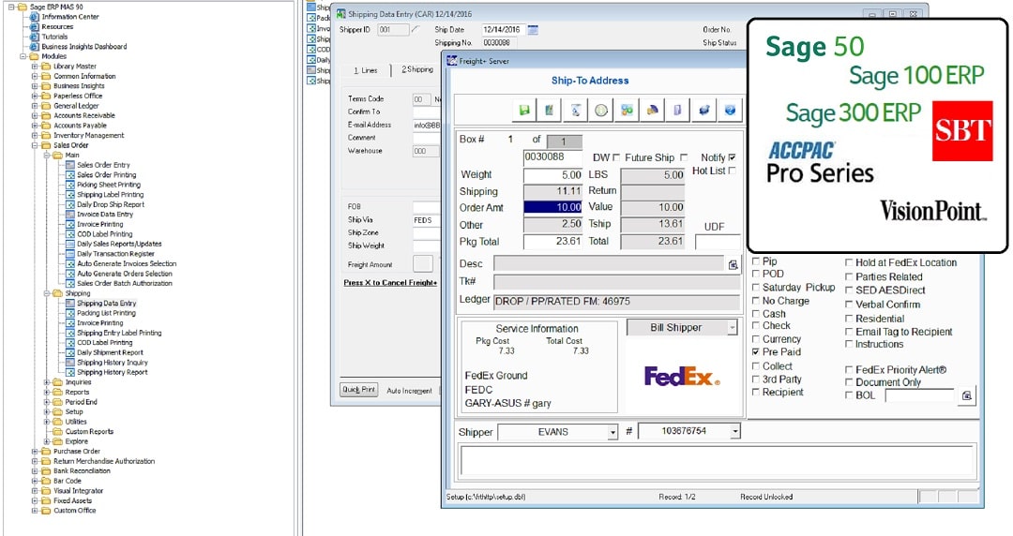
Task: Expand the Inquiries folder
Action: click(x=47, y=382)
